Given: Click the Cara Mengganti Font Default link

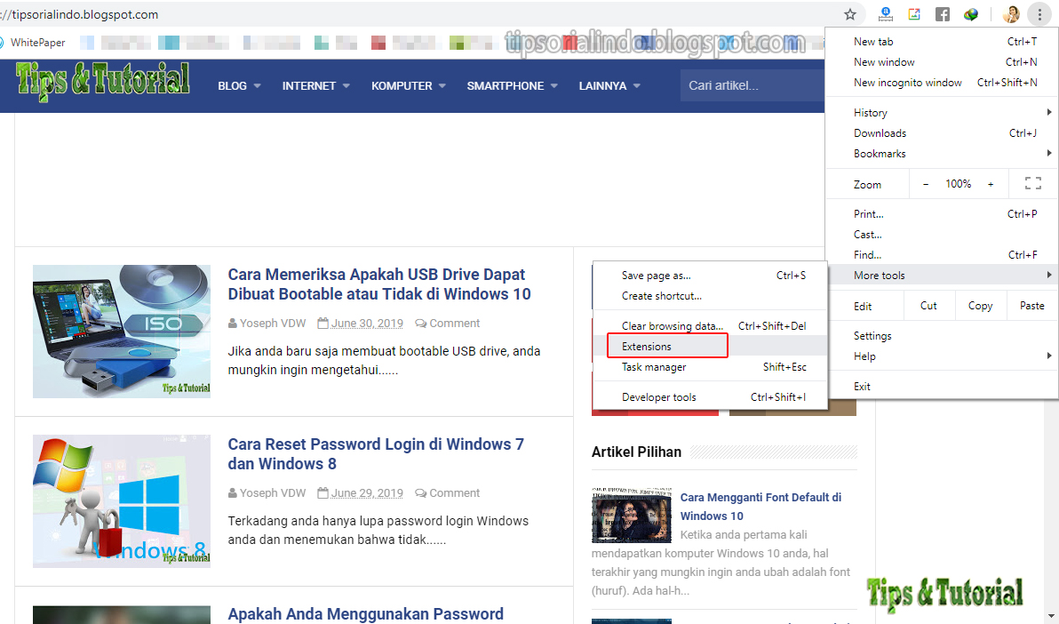Looking at the screenshot, I should (760, 506).
